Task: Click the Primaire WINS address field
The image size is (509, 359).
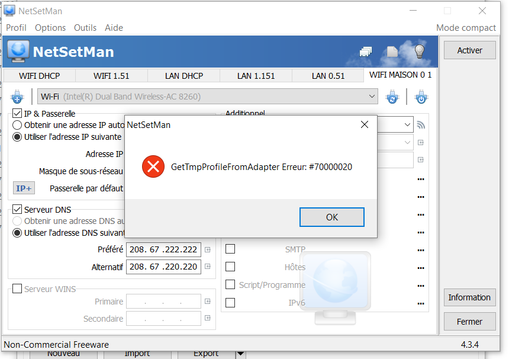Action: [x=163, y=302]
